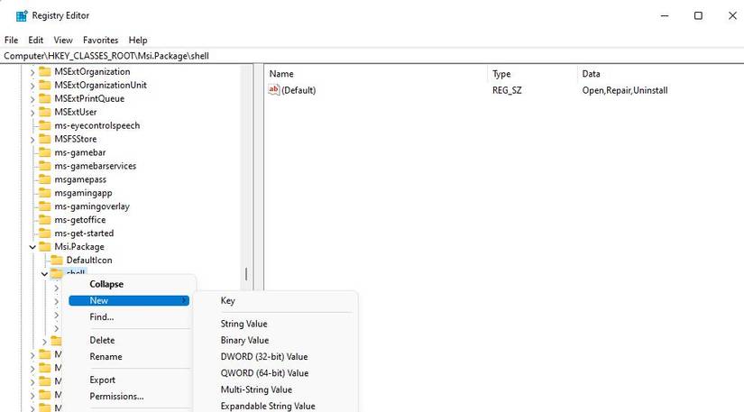Click the ms-eyecontrolspeech folder icon
Image resolution: width=744 pixels, height=412 pixels.
(44, 125)
